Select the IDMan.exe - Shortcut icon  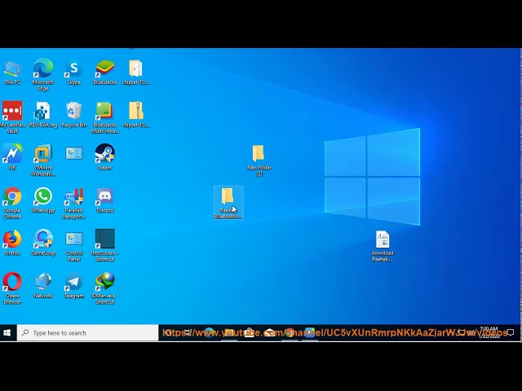click(105, 288)
